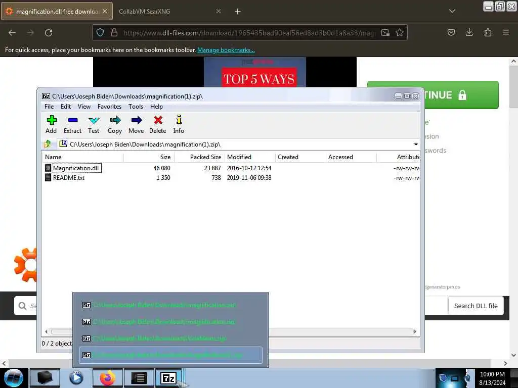Open the Firefox hamburger menu
Screen dimensions: 518x388
point(505,32)
